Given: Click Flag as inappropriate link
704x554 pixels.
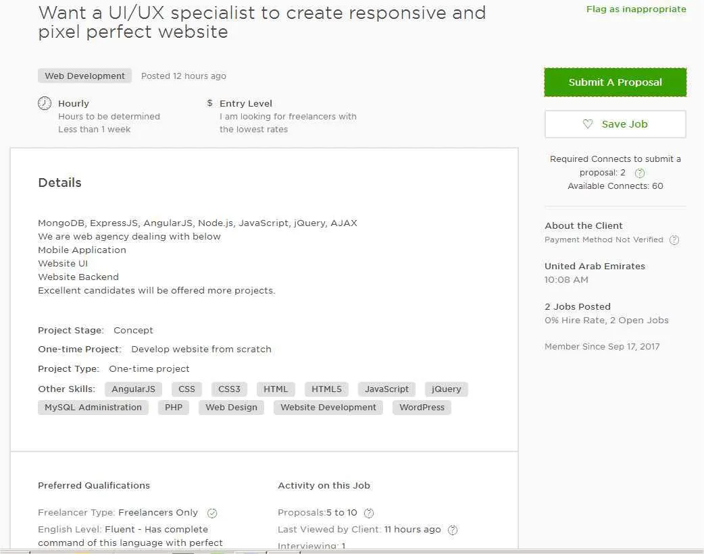Looking at the screenshot, I should [x=636, y=9].
